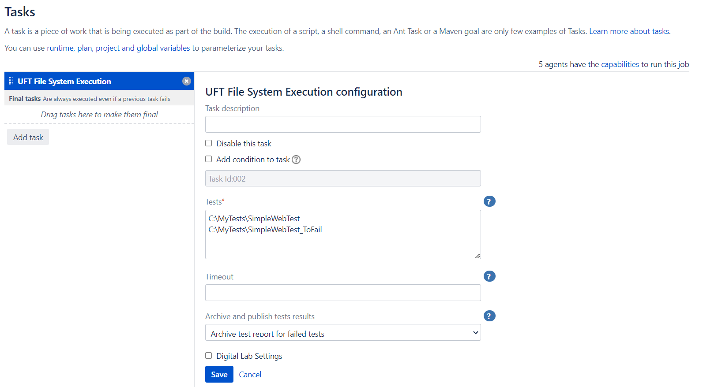
Task: Tick the Add condition to task checkbox
Action: [x=209, y=159]
